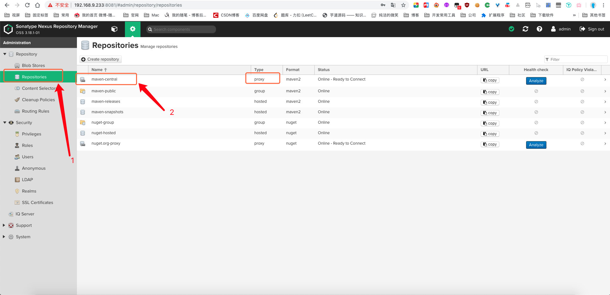Viewport: 610px width, 295px height.
Task: Sign out of Nexus
Action: coord(592,29)
